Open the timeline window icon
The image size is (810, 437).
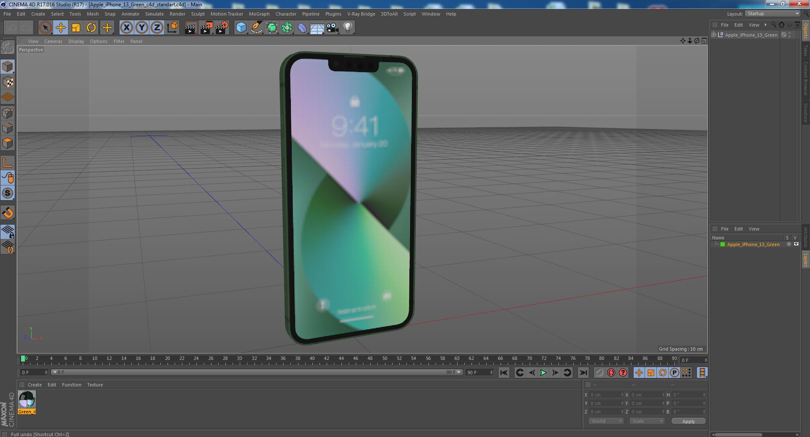[x=702, y=373]
